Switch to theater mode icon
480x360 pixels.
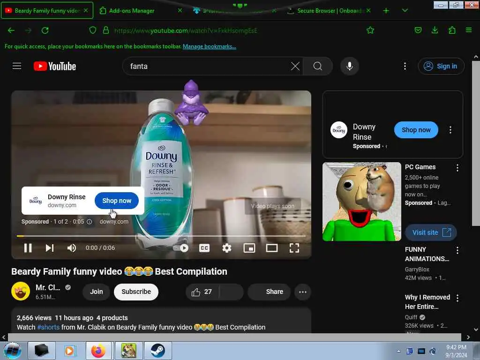point(272,248)
